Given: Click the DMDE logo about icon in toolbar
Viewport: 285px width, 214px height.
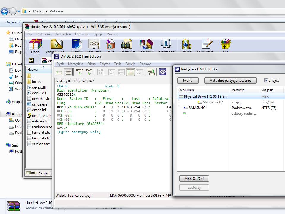Looking at the screenshot, I should 162,72.
